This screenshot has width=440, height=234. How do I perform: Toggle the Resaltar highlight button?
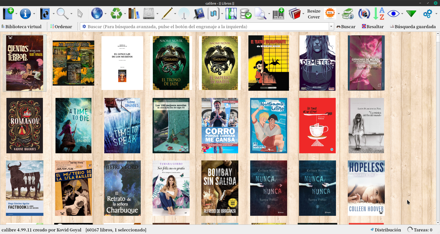pyautogui.click(x=373, y=26)
